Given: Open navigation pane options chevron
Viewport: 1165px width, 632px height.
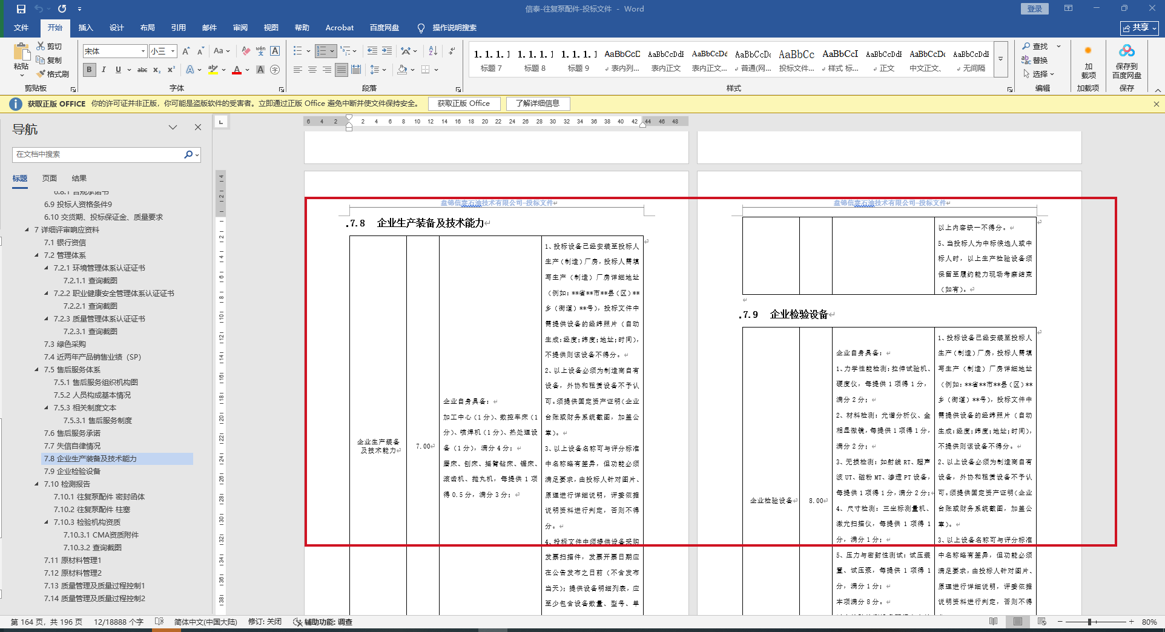Looking at the screenshot, I should [173, 127].
